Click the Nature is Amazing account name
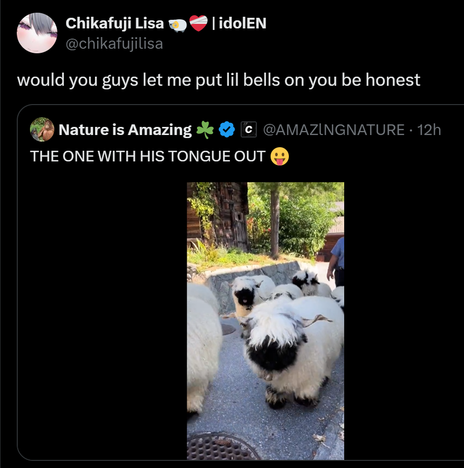Image resolution: width=464 pixels, height=468 pixels. (x=125, y=130)
